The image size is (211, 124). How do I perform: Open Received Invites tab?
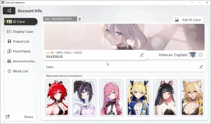pos(21,61)
